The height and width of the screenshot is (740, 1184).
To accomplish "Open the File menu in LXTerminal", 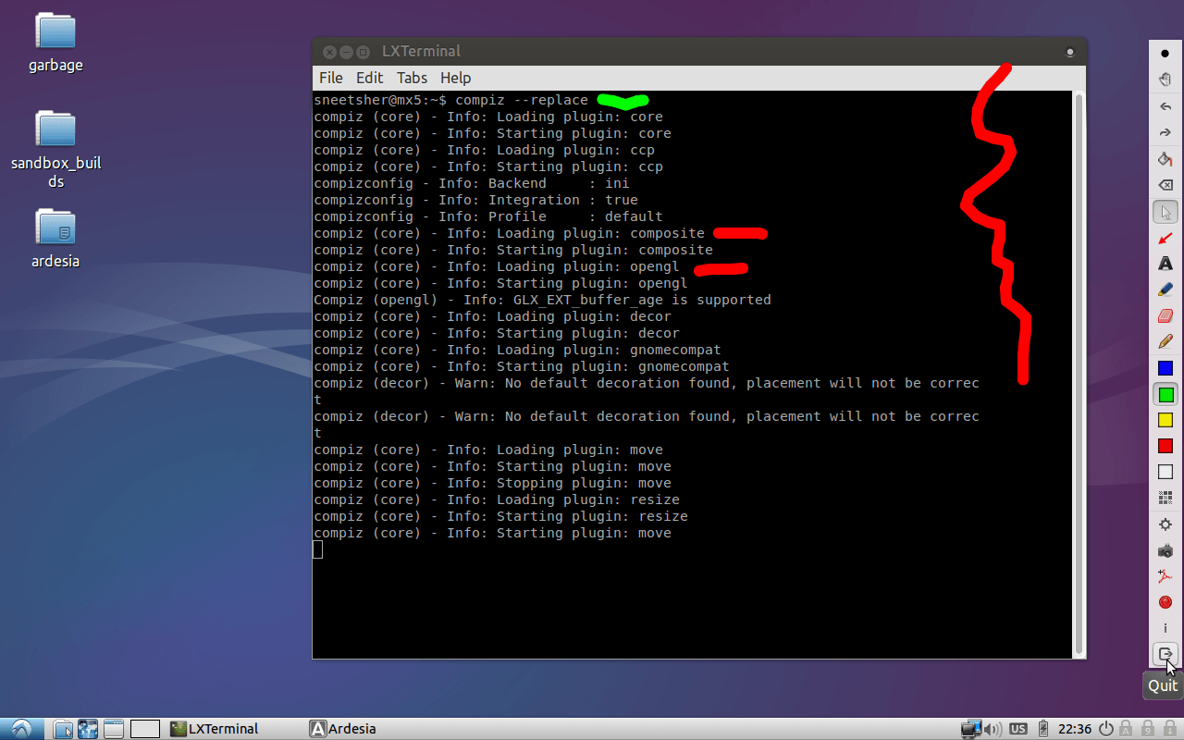I will point(330,78).
